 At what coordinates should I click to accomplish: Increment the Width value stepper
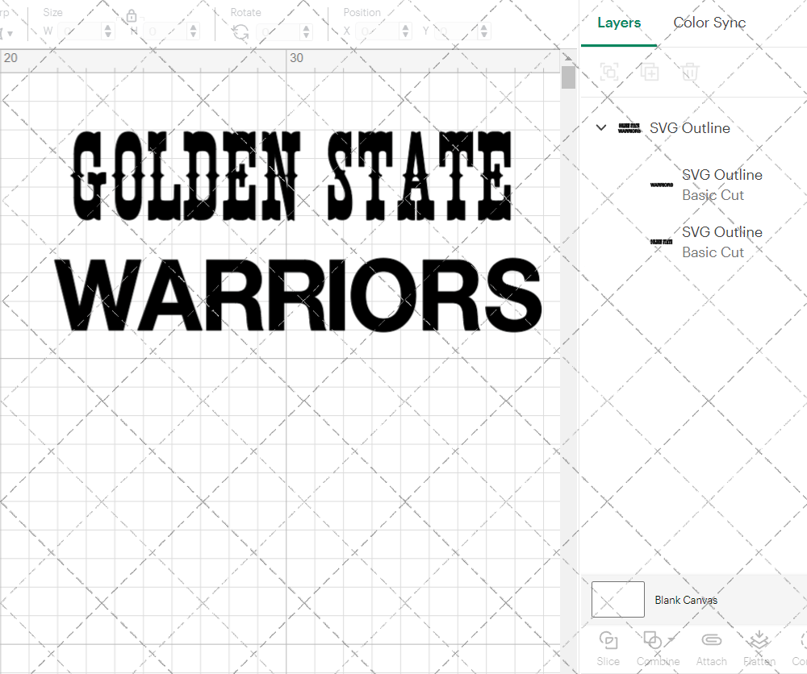[109, 27]
